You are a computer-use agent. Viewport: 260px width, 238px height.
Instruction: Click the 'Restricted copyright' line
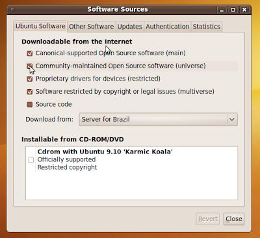coord(67,167)
